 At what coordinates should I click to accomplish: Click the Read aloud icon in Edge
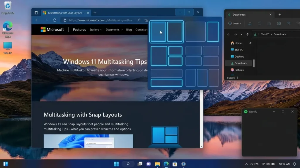(x=139, y=20)
